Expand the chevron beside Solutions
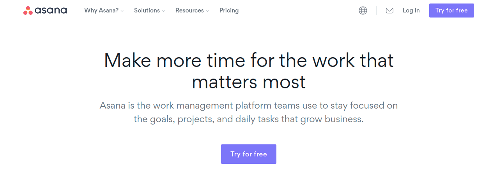This screenshot has height=172, width=499. tap(163, 11)
